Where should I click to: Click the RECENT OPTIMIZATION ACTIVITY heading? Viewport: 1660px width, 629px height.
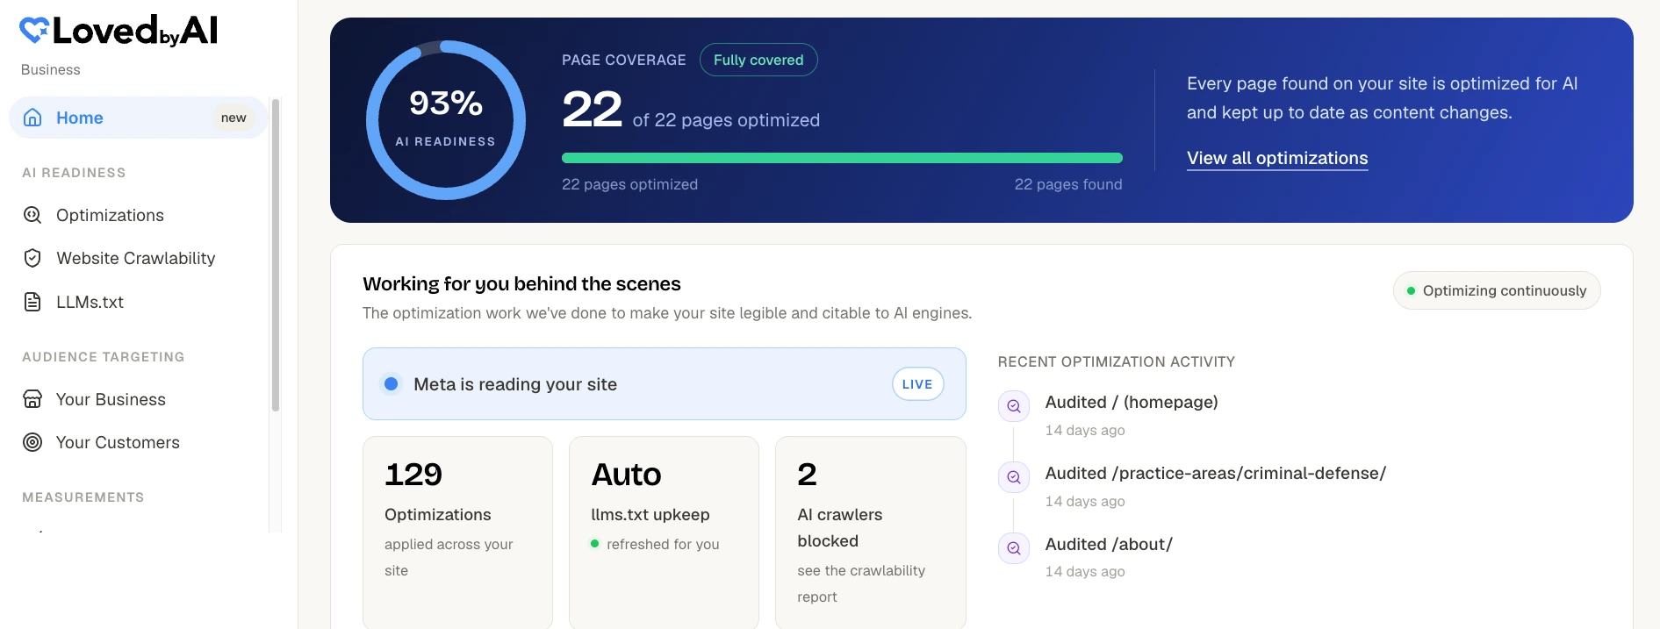[1117, 361]
